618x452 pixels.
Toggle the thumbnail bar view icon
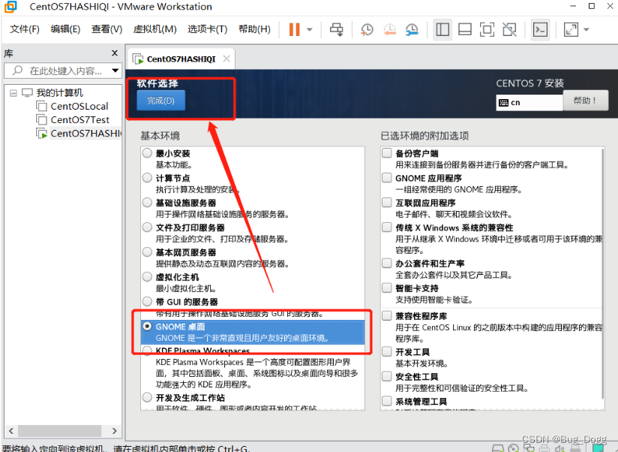pos(465,29)
